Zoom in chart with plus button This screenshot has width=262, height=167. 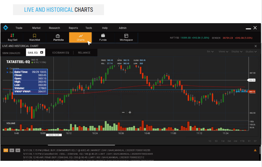(x=130, y=112)
